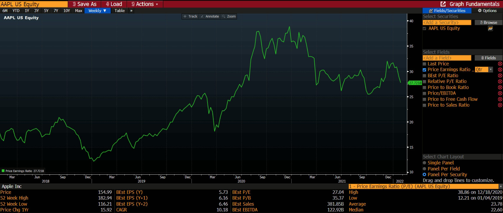Enable the Last Price checkbox
The image size is (503, 213).
click(425, 64)
